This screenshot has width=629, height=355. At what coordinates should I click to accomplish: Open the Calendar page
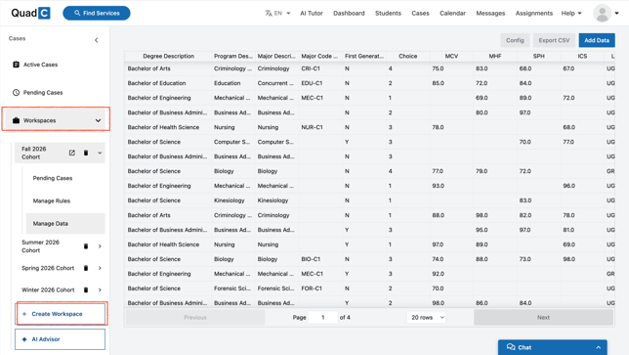452,14
